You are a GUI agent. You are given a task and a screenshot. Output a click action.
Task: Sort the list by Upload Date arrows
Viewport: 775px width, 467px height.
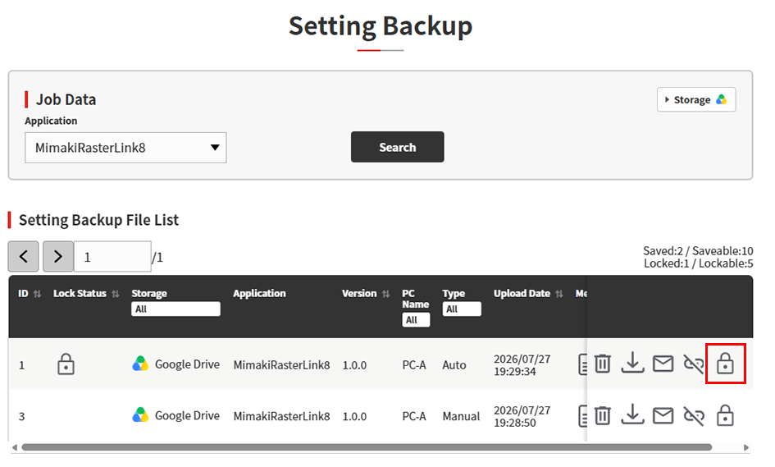click(x=559, y=294)
